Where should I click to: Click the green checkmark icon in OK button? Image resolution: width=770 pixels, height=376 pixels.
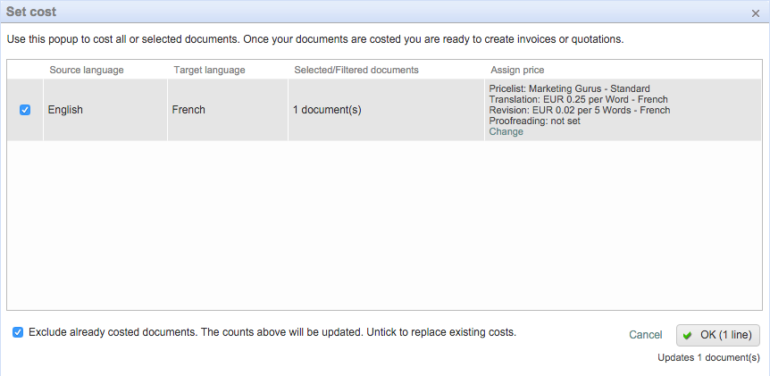687,335
